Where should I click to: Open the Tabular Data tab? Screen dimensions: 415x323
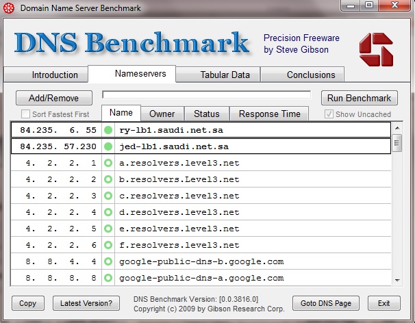pos(218,75)
